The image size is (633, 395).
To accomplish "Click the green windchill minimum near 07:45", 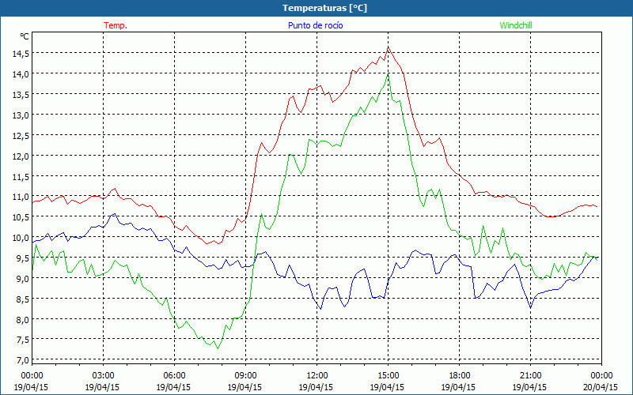I will [218, 348].
